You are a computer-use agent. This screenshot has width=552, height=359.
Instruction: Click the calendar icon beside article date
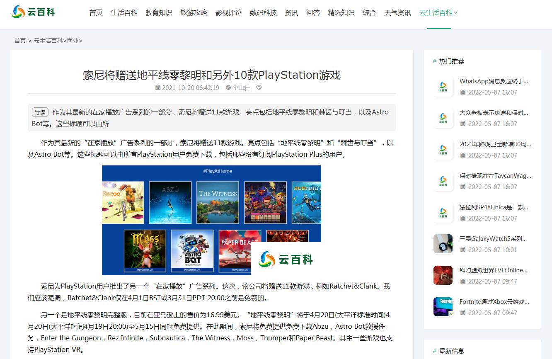click(x=158, y=87)
